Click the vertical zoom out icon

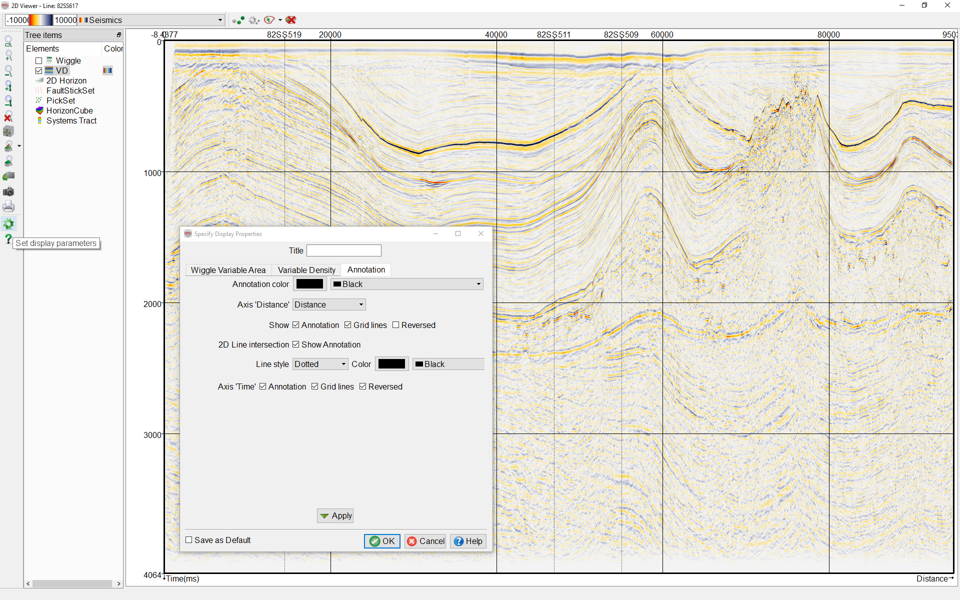click(8, 101)
